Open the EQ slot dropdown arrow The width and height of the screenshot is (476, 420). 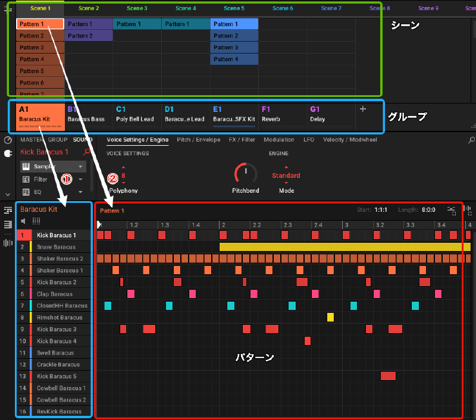[80, 192]
